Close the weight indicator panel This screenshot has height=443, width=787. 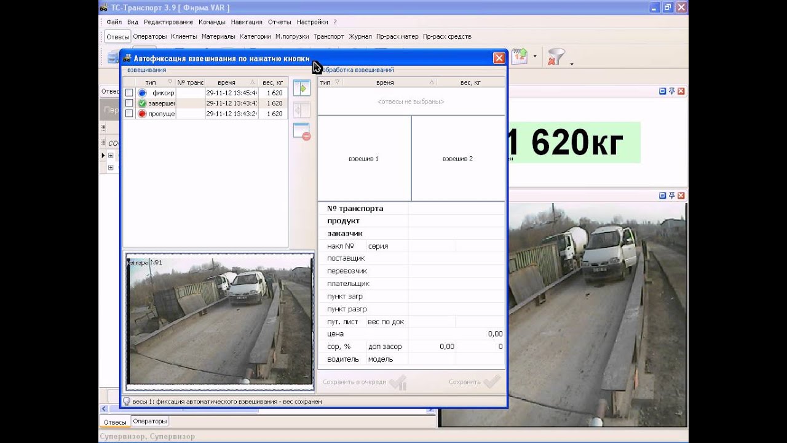tap(681, 91)
